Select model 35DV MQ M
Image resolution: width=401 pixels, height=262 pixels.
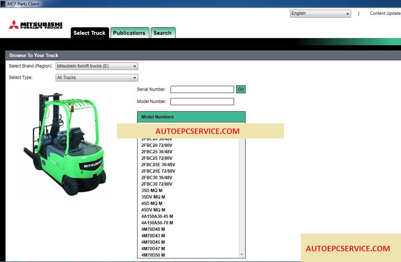[x=153, y=197]
